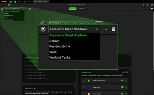The width and height of the screenshot is (154, 95).
Task: Delete the Switch Apps dial mode
Action: (126, 87)
